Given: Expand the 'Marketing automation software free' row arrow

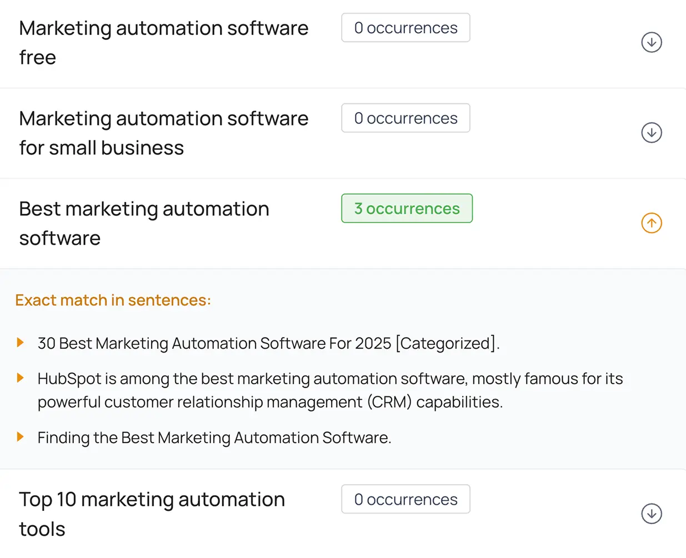Looking at the screenshot, I should pos(651,42).
